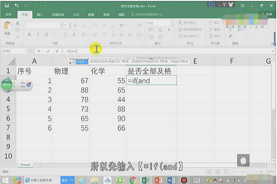Toggle Underline formatting
Image resolution: width=277 pixels, height=184 pixels.
click(x=46, y=35)
